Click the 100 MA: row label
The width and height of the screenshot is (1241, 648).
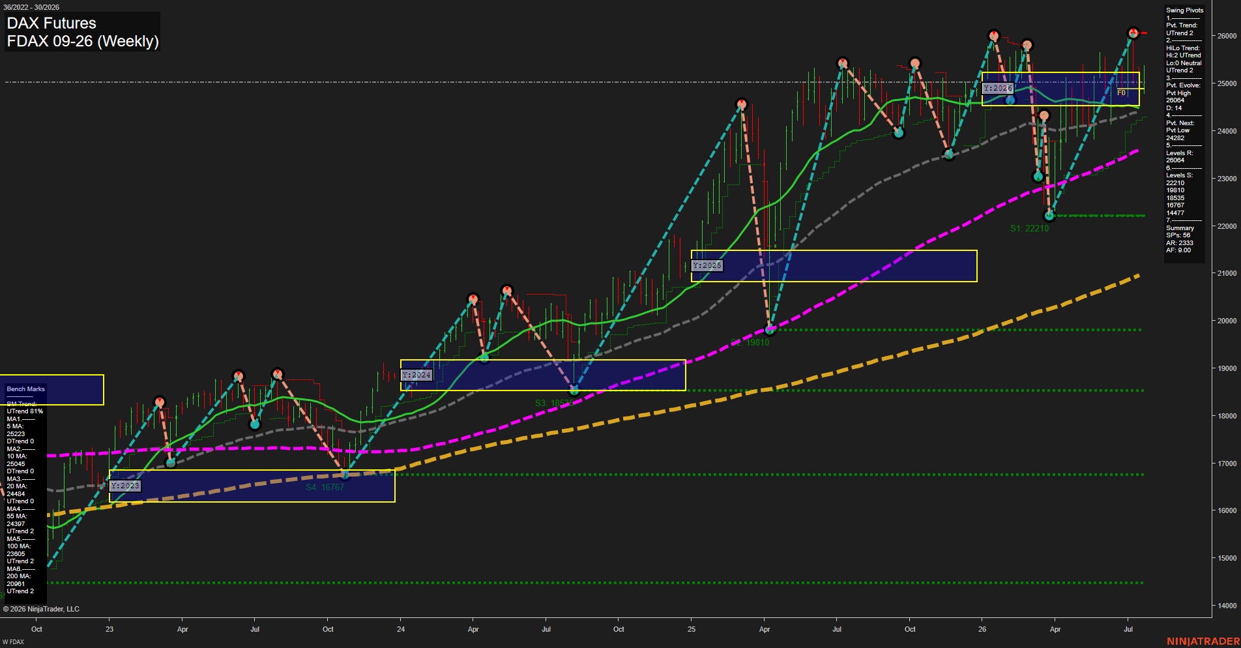click(x=19, y=546)
